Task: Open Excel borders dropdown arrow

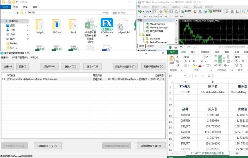Action: point(189,65)
